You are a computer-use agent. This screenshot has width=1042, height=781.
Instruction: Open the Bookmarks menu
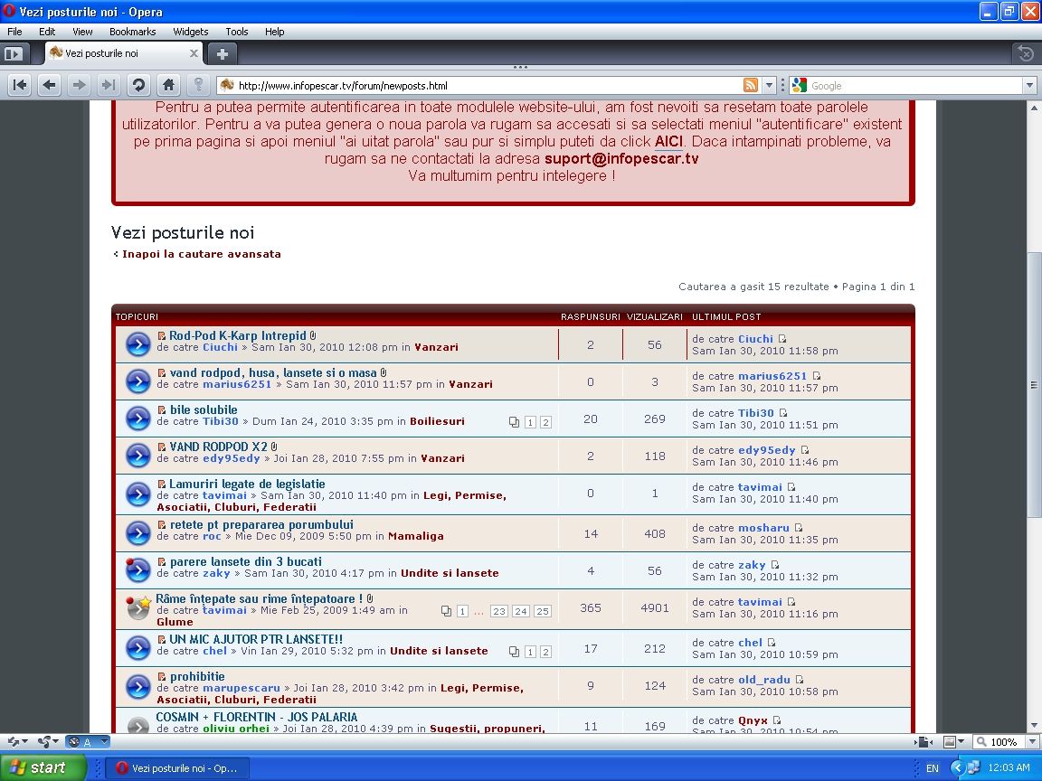pos(132,32)
